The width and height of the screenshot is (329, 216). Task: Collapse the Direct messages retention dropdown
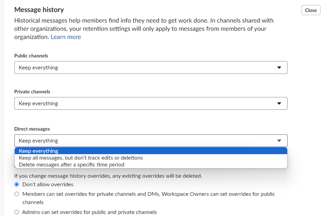(151, 141)
